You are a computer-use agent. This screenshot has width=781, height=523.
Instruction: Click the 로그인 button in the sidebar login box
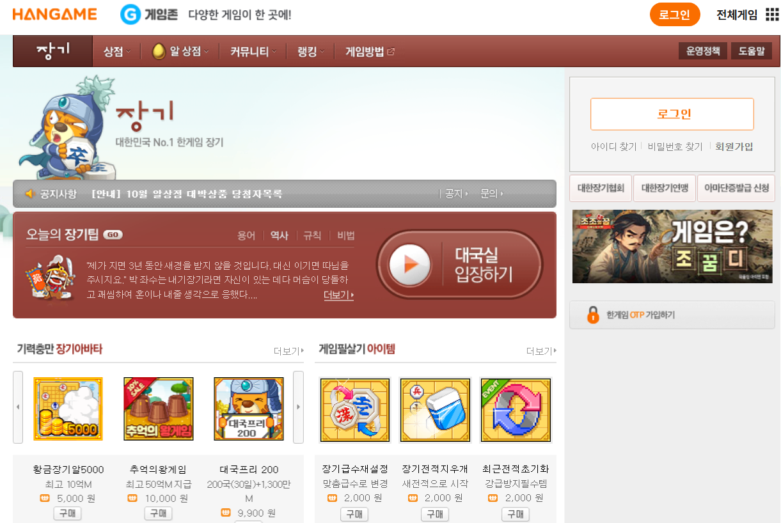pos(672,114)
